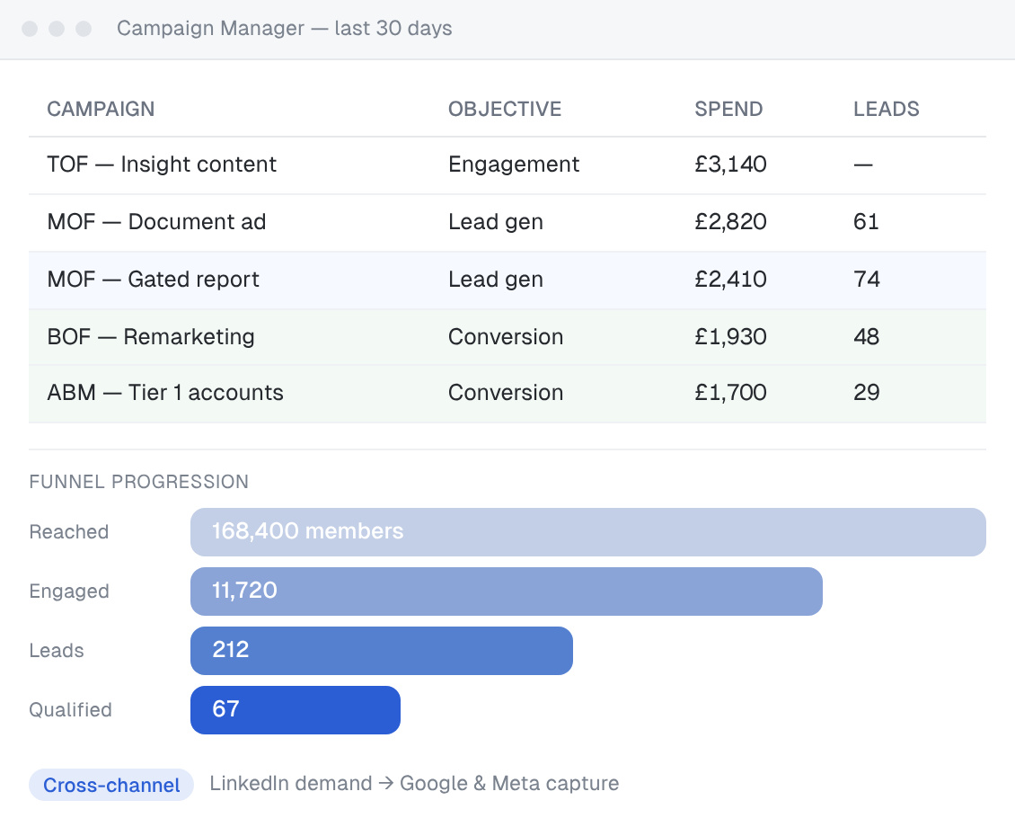Click the FUNNEL PROGRESSION heading

(138, 482)
